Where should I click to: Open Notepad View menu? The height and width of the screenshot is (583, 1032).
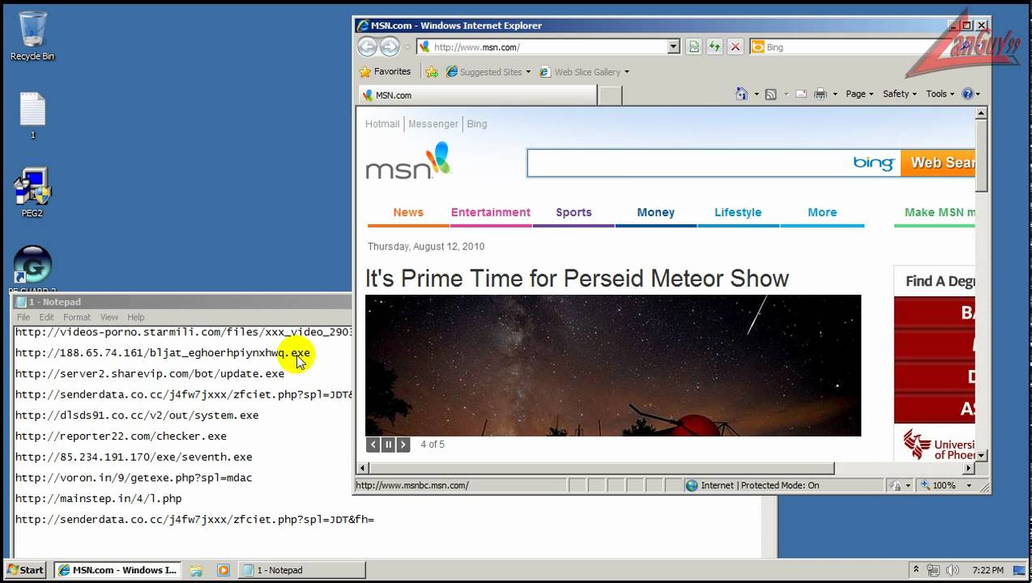click(109, 317)
